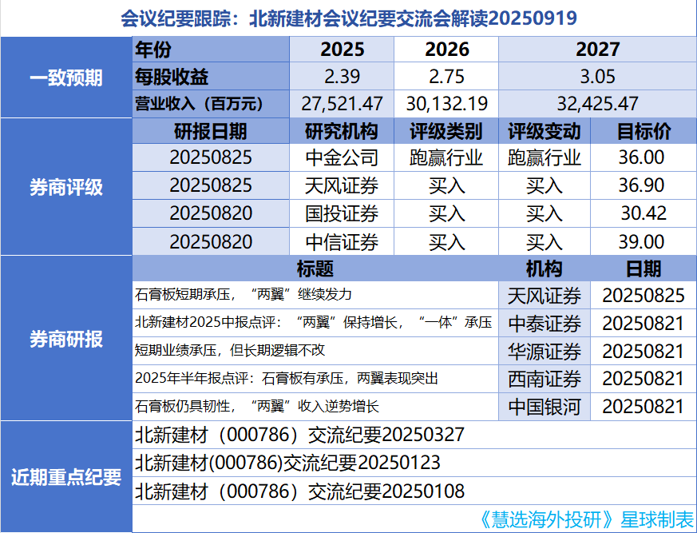The image size is (697, 533).
Task: Click the revenue value 32,425.47
Action: [x=598, y=104]
